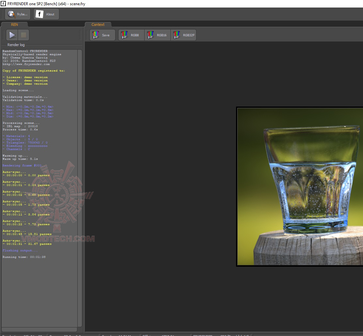Click the '00:01:31 - 31.67 passes' entry
This screenshot has width=363, height=336.
(x=27, y=244)
